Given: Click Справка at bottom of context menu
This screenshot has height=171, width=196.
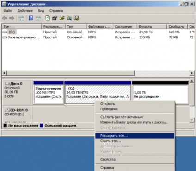Looking at the screenshot, I should 135,168.
